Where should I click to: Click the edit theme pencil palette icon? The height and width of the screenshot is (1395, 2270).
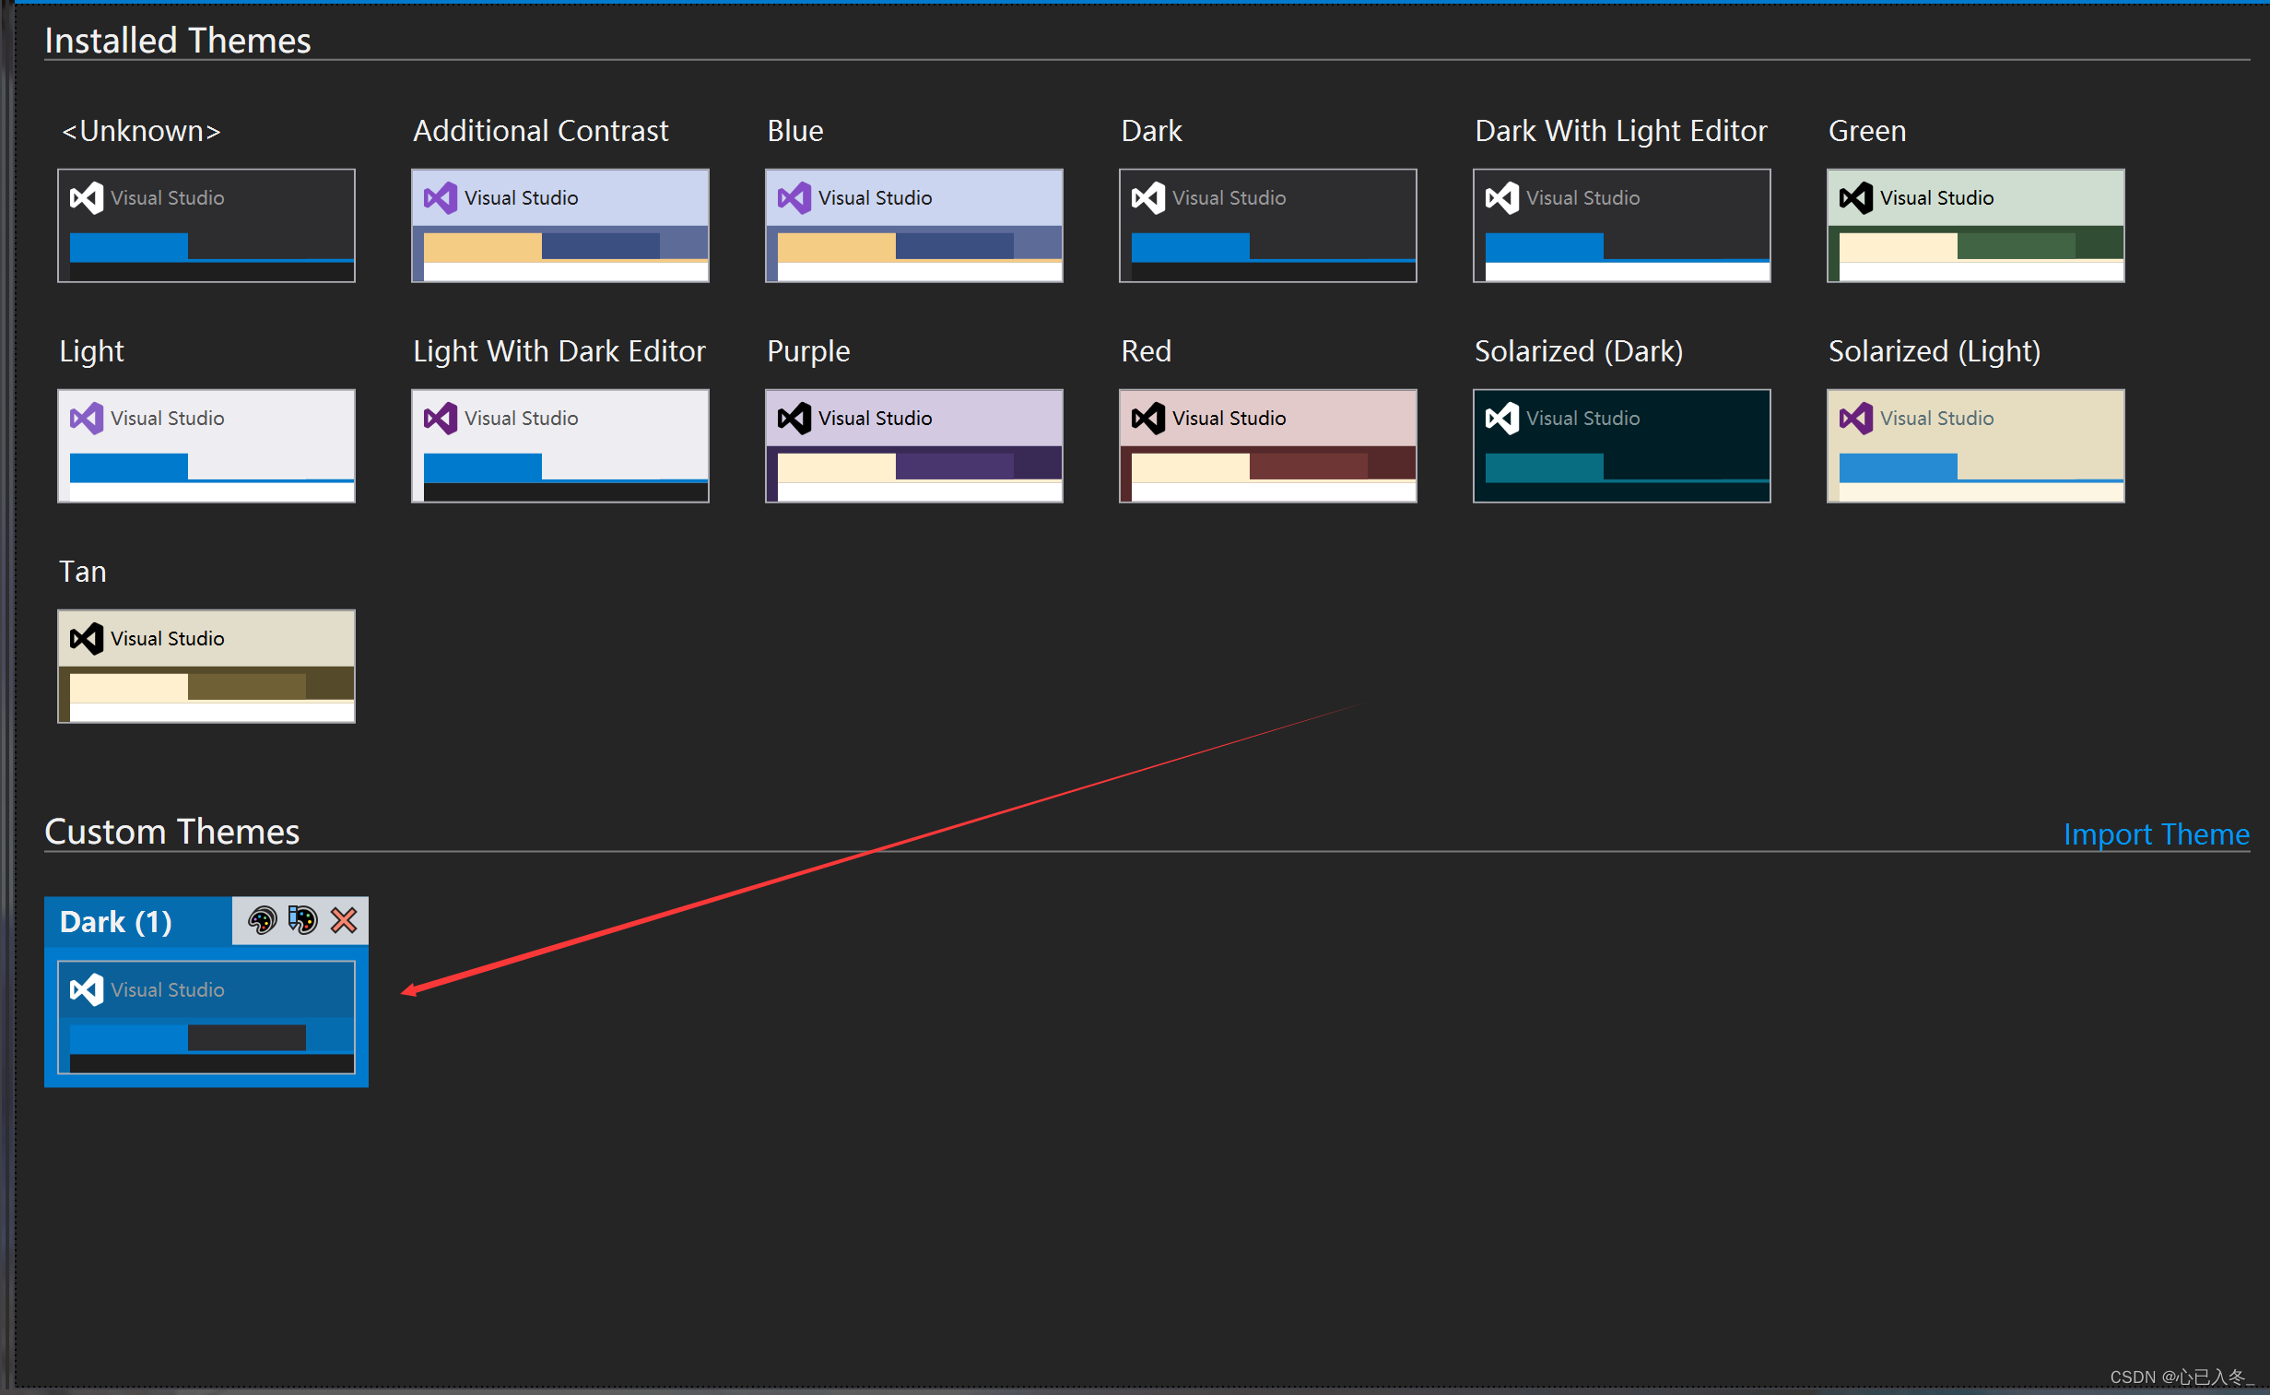coord(302,920)
